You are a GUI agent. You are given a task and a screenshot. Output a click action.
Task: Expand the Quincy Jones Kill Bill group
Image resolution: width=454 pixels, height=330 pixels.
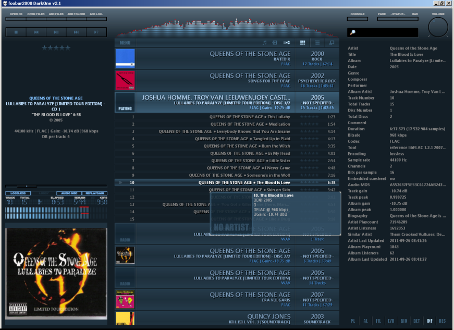227,318
